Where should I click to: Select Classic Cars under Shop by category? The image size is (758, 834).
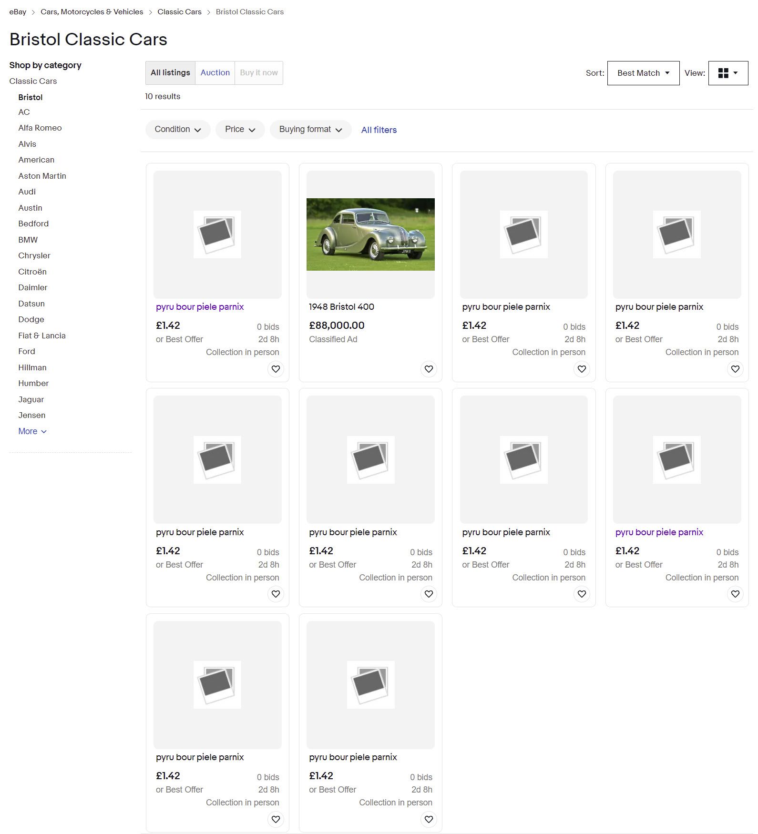33,81
